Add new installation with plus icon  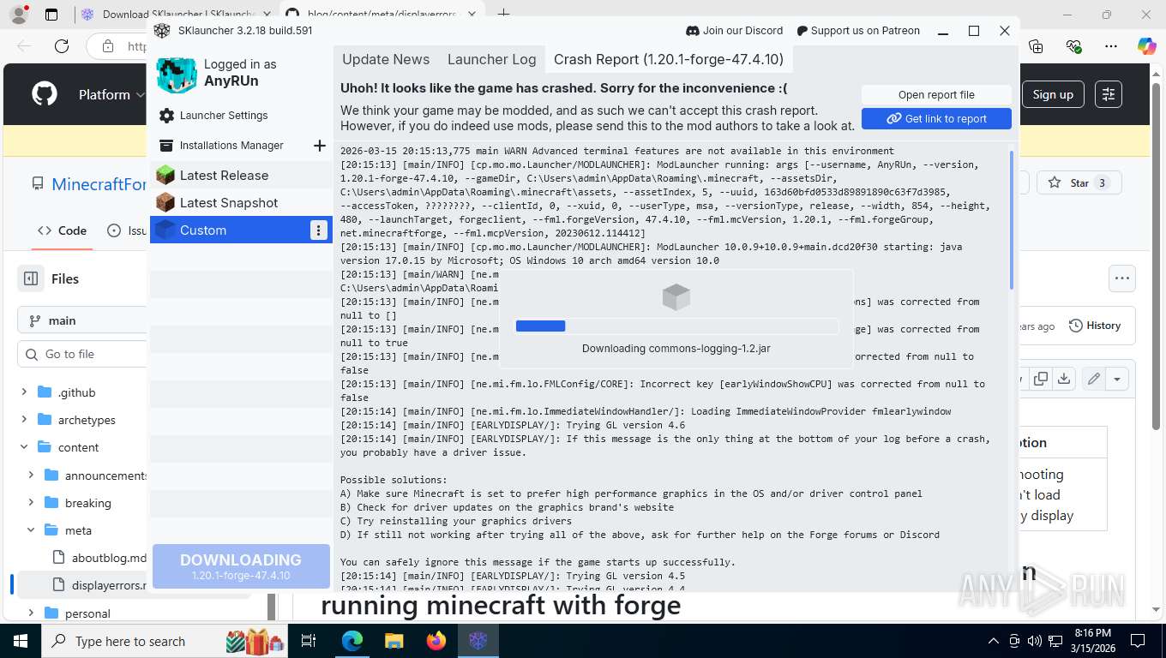point(320,146)
